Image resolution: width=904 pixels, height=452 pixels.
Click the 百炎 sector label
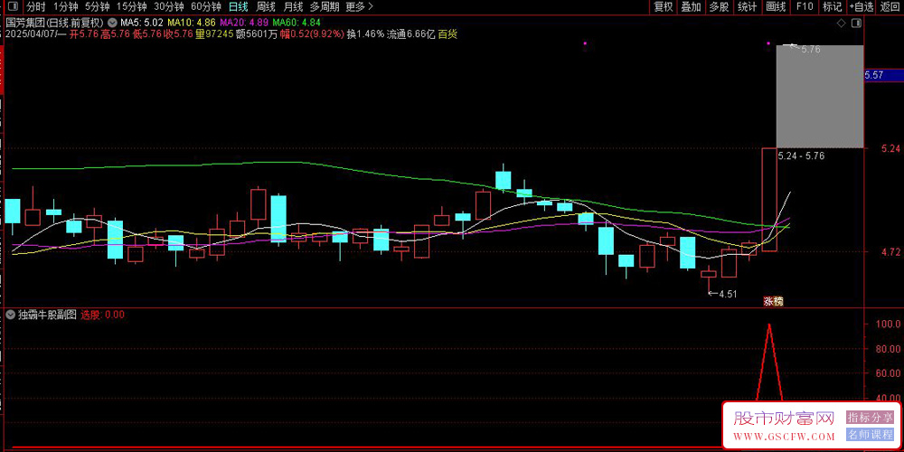447,34
